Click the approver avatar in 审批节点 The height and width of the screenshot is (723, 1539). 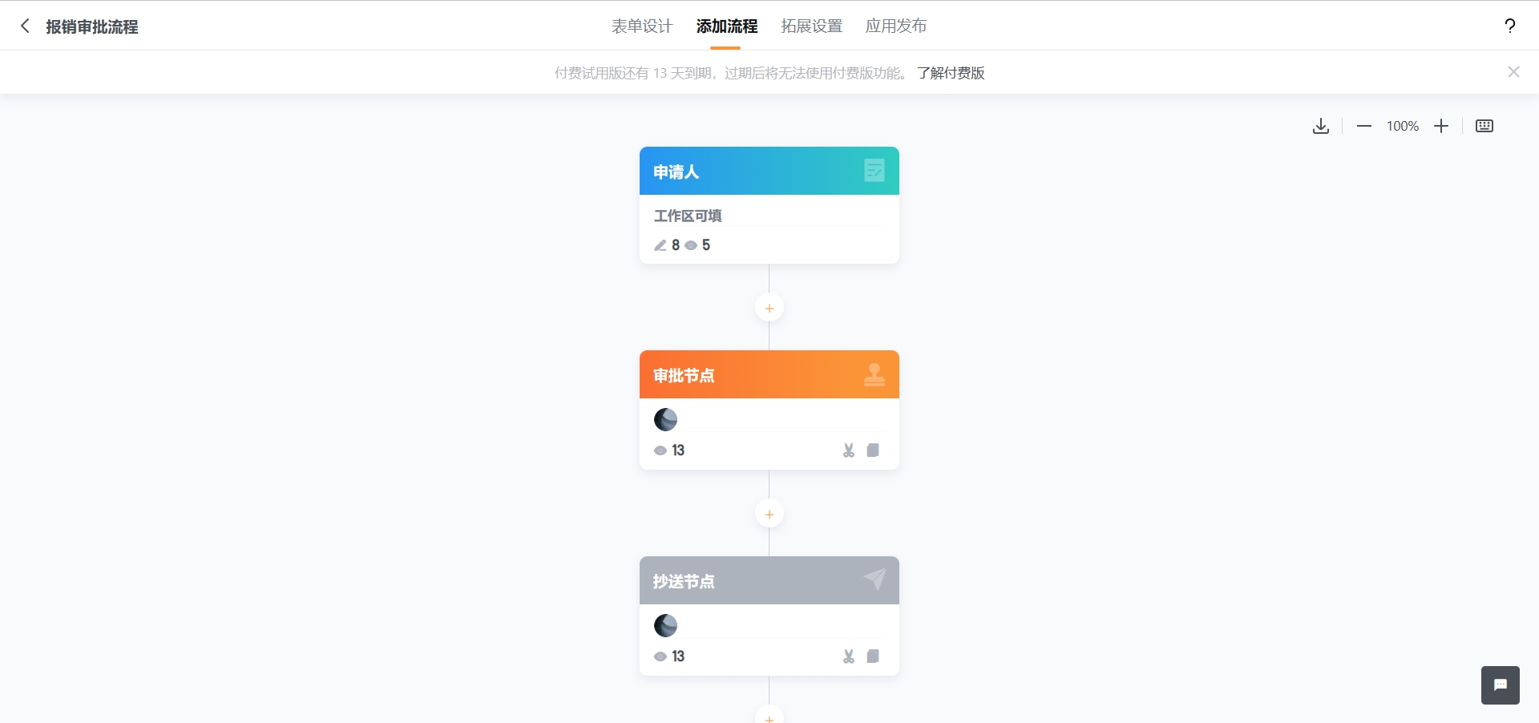tap(666, 419)
